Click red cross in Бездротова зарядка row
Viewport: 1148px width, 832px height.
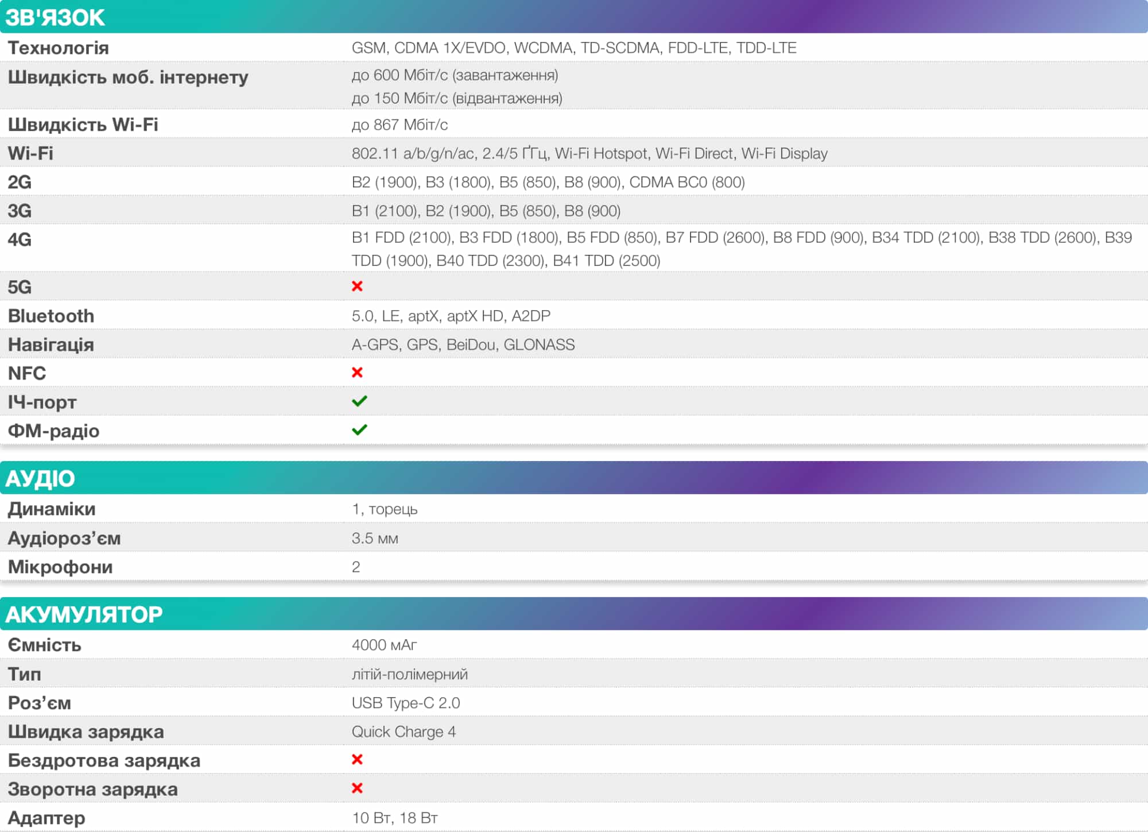[357, 759]
